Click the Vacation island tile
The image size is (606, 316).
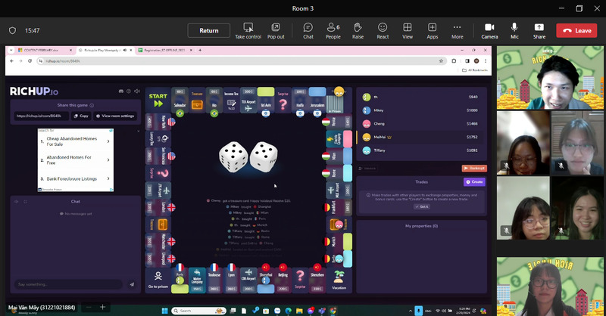pos(339,280)
